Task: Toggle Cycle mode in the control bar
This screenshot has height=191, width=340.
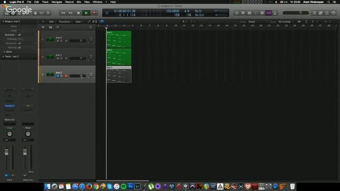Action: [x=236, y=13]
